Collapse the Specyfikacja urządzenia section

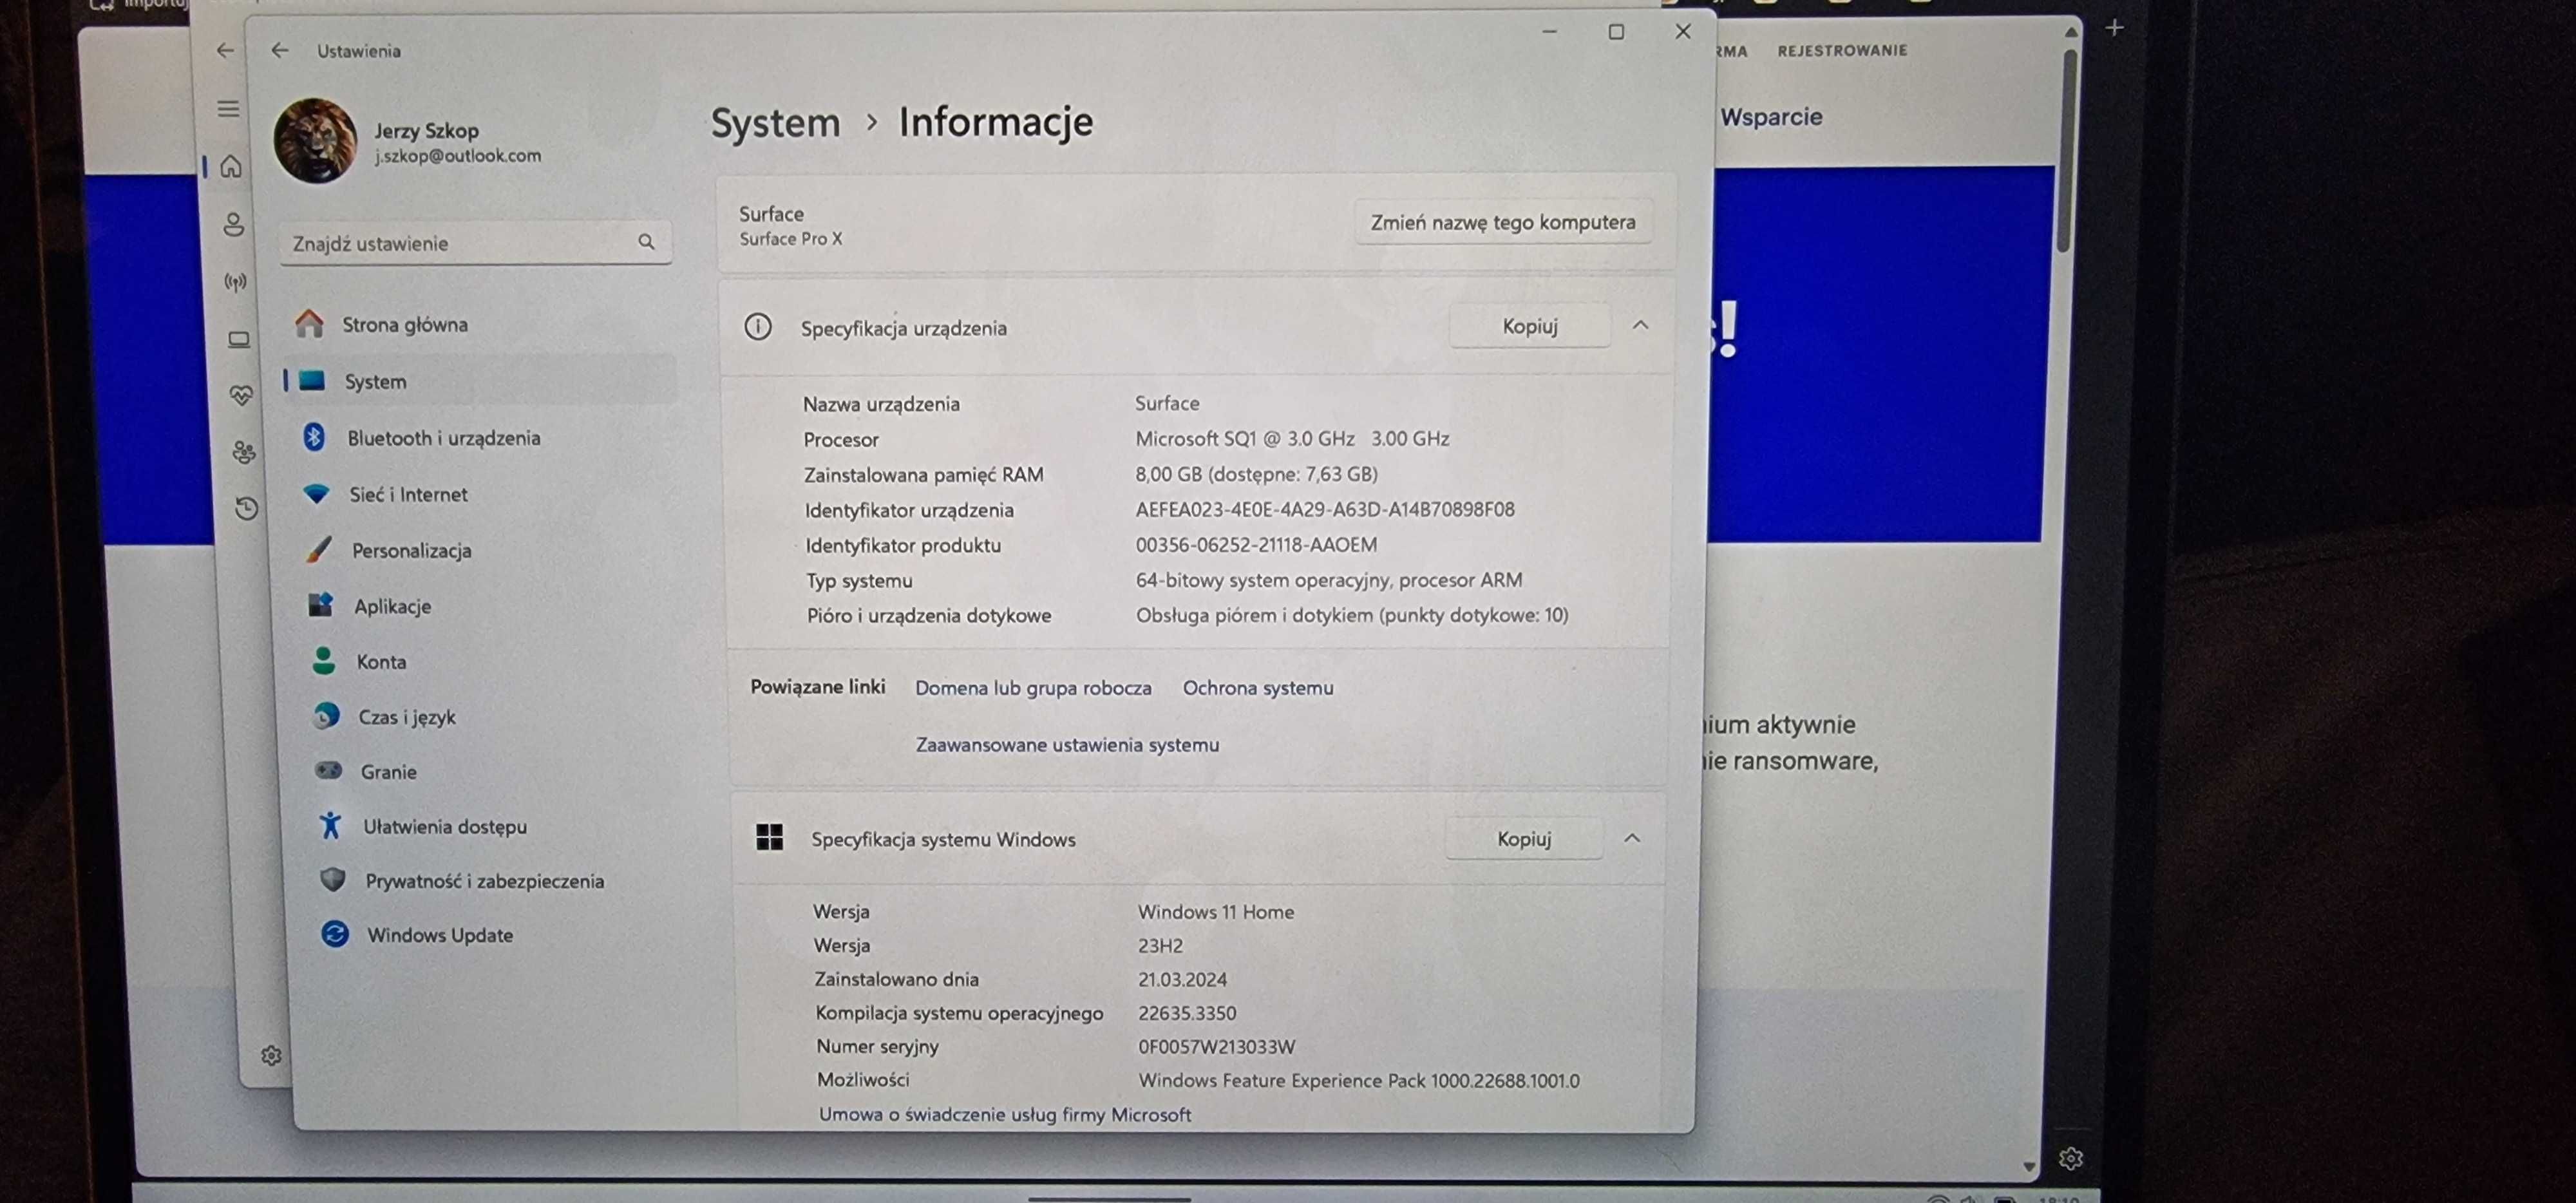point(1640,325)
